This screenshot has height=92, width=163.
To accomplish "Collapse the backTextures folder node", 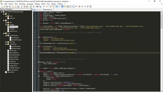I will 6,36.
